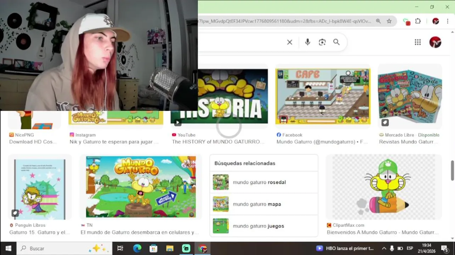Open the TN Mundo Gaturro game image
This screenshot has height=255, width=455.
(x=141, y=187)
